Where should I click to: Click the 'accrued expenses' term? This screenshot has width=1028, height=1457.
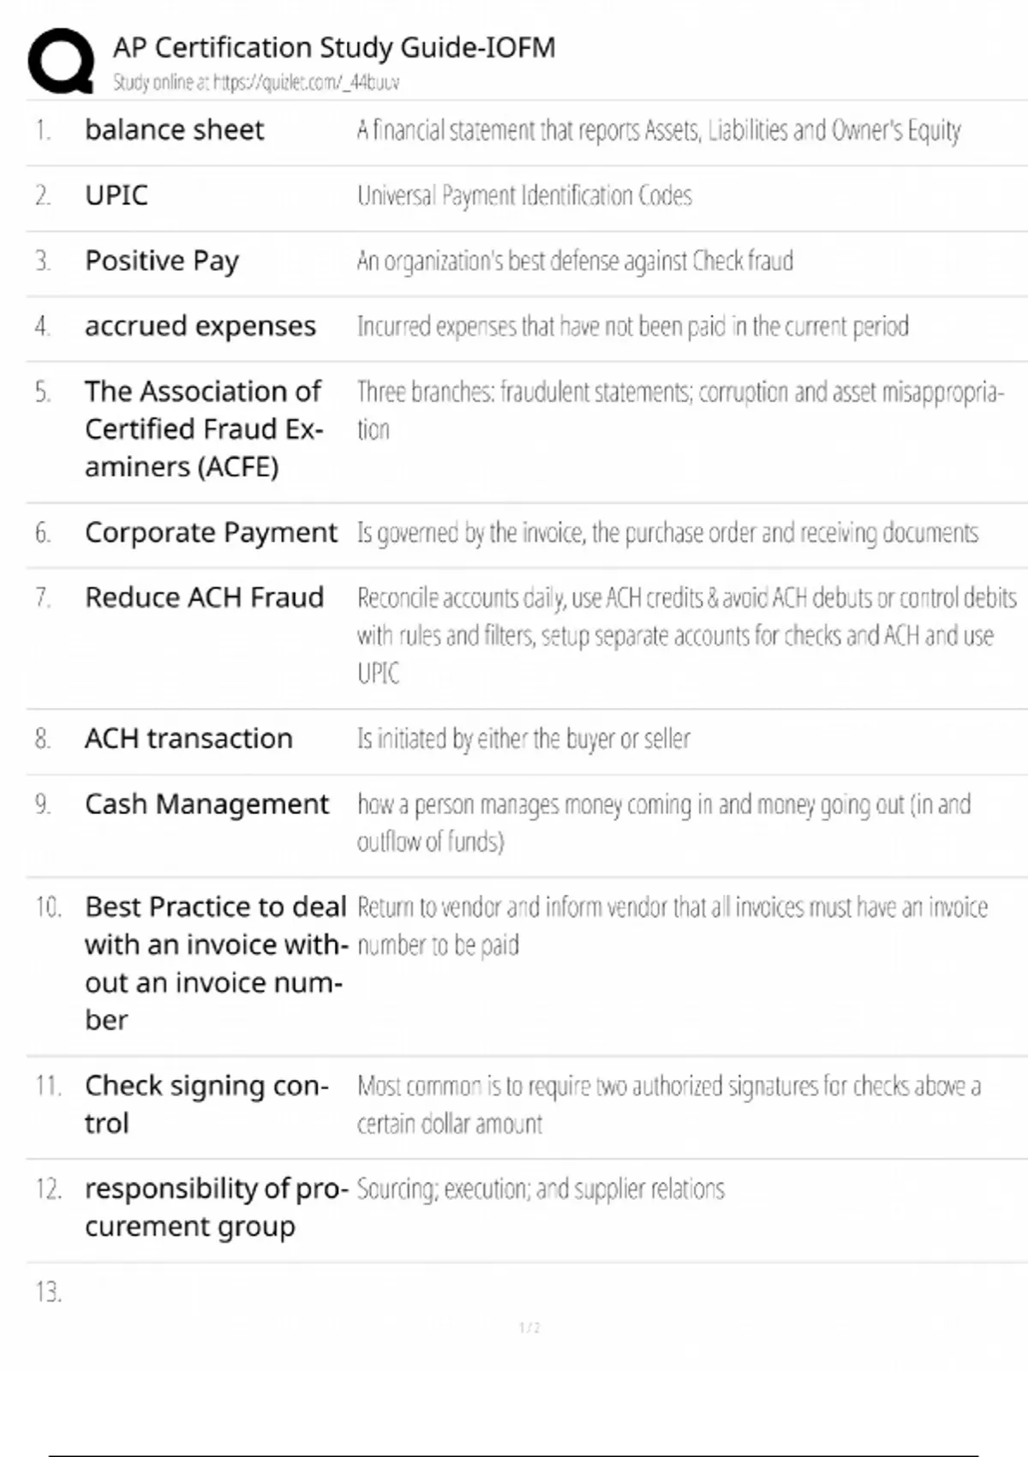pyautogui.click(x=200, y=327)
